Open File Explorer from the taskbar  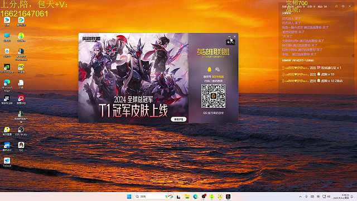(187, 197)
